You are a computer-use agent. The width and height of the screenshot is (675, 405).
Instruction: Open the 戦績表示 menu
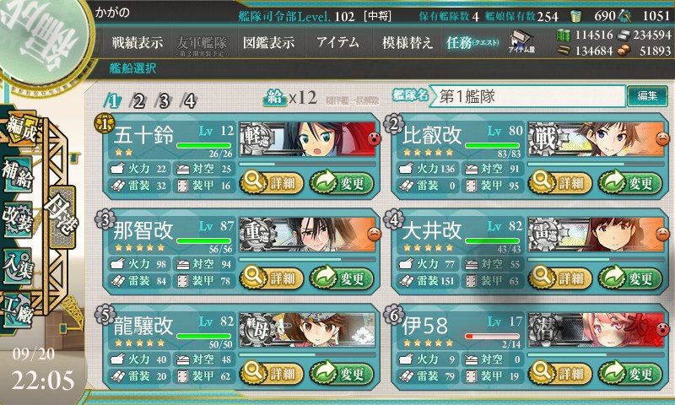[x=138, y=42]
